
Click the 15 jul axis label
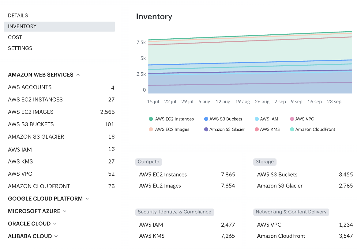pyautogui.click(x=153, y=102)
